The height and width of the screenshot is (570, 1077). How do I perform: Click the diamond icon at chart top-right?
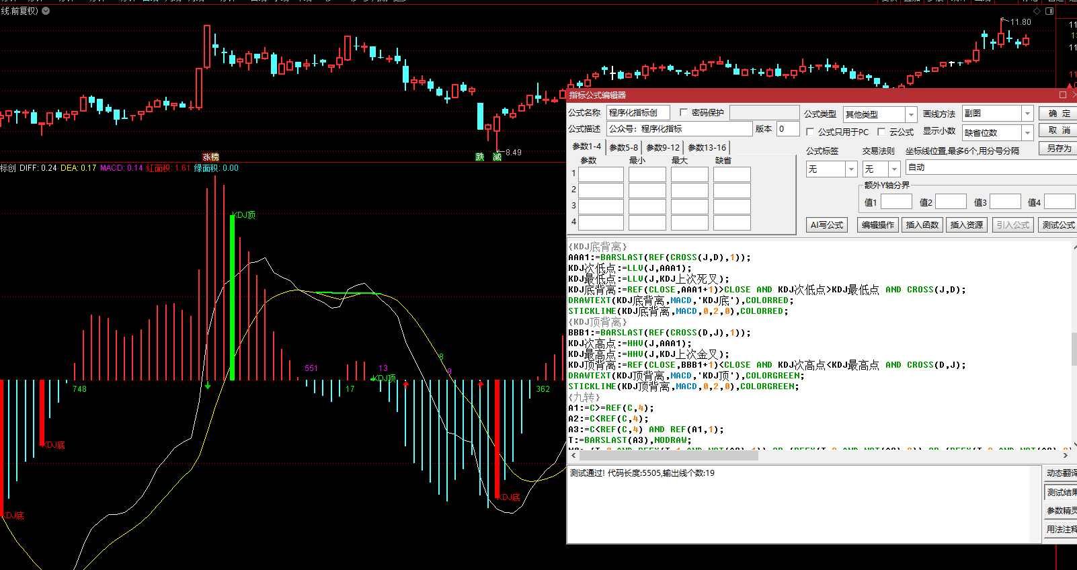point(1037,11)
